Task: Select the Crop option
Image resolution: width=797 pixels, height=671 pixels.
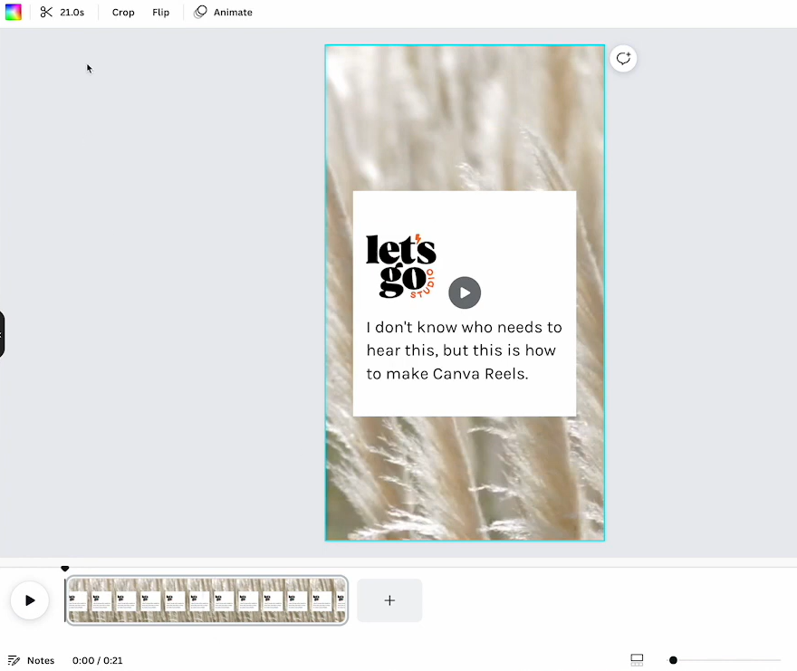Action: [x=123, y=13]
